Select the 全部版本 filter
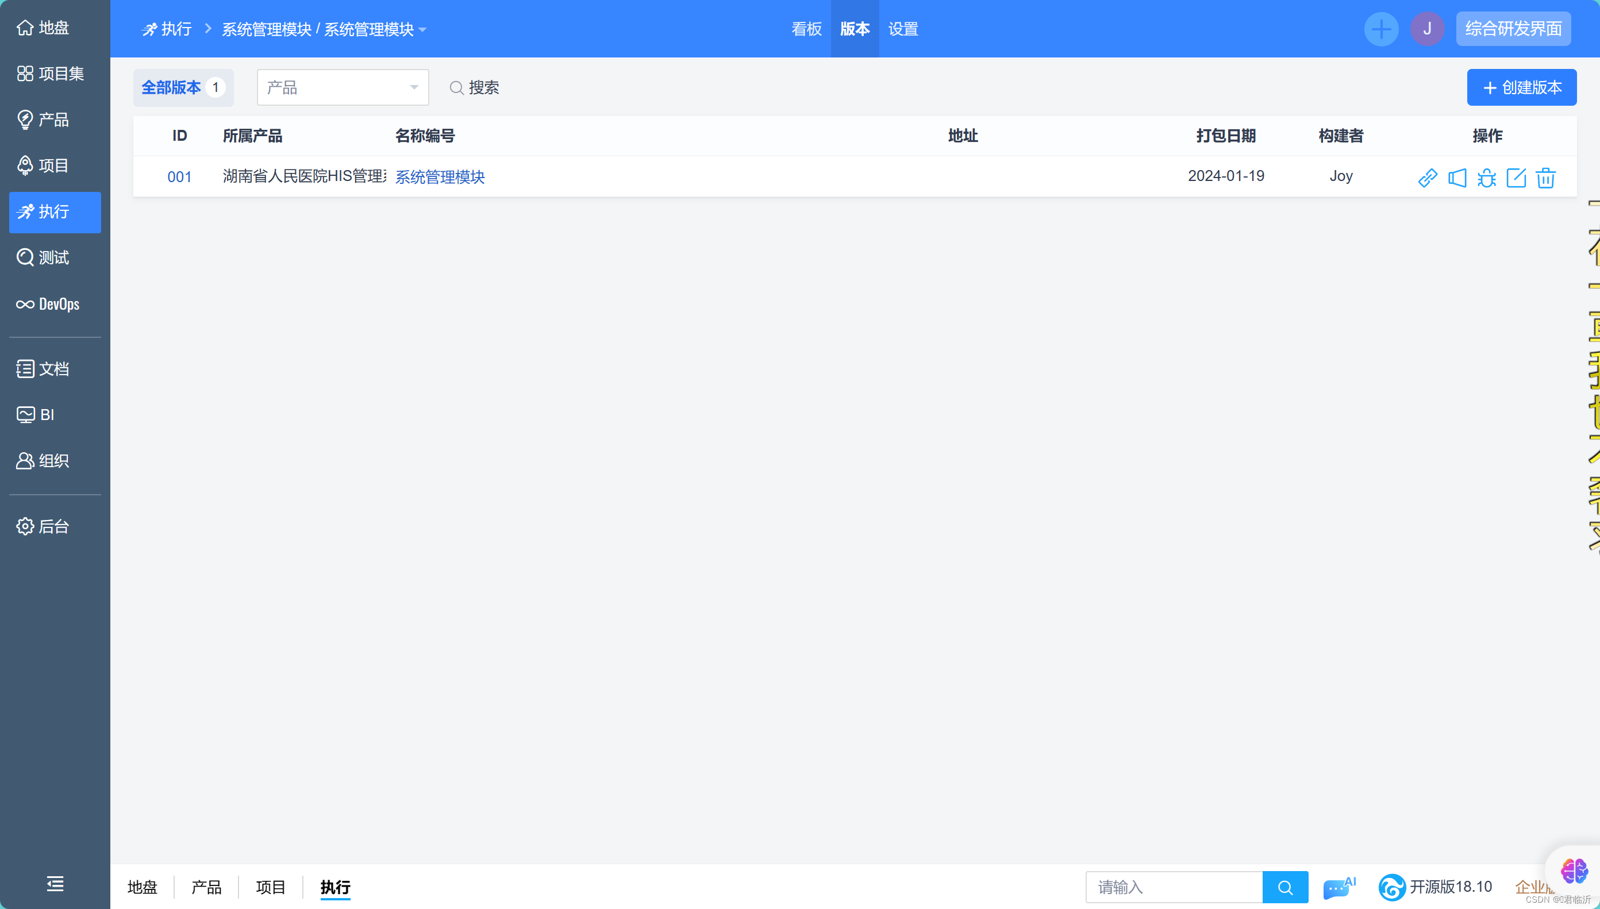Viewport: 1600px width, 909px height. click(x=182, y=87)
